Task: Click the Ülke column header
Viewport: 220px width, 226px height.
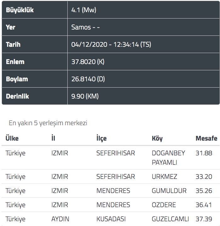Action: click(x=12, y=138)
